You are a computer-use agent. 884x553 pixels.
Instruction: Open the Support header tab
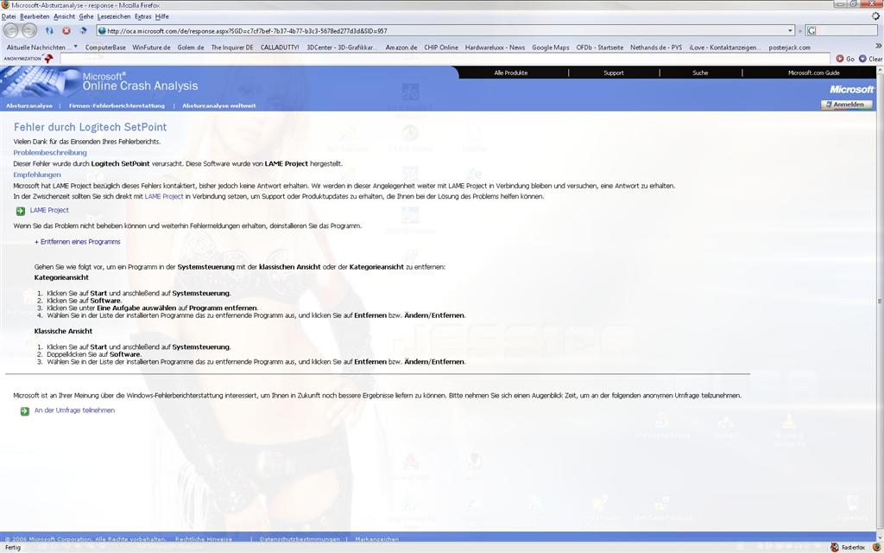point(614,73)
